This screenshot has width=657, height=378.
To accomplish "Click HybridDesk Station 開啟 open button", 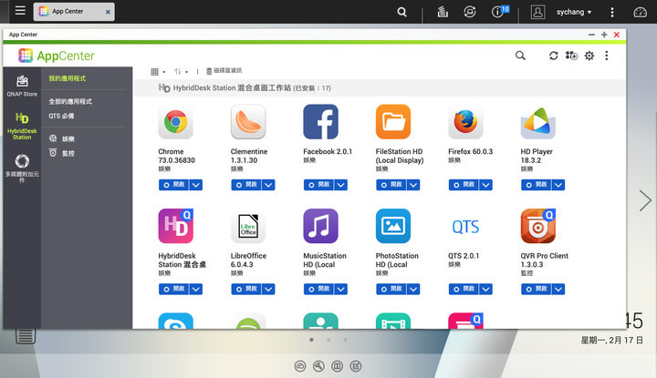I will (x=174, y=289).
